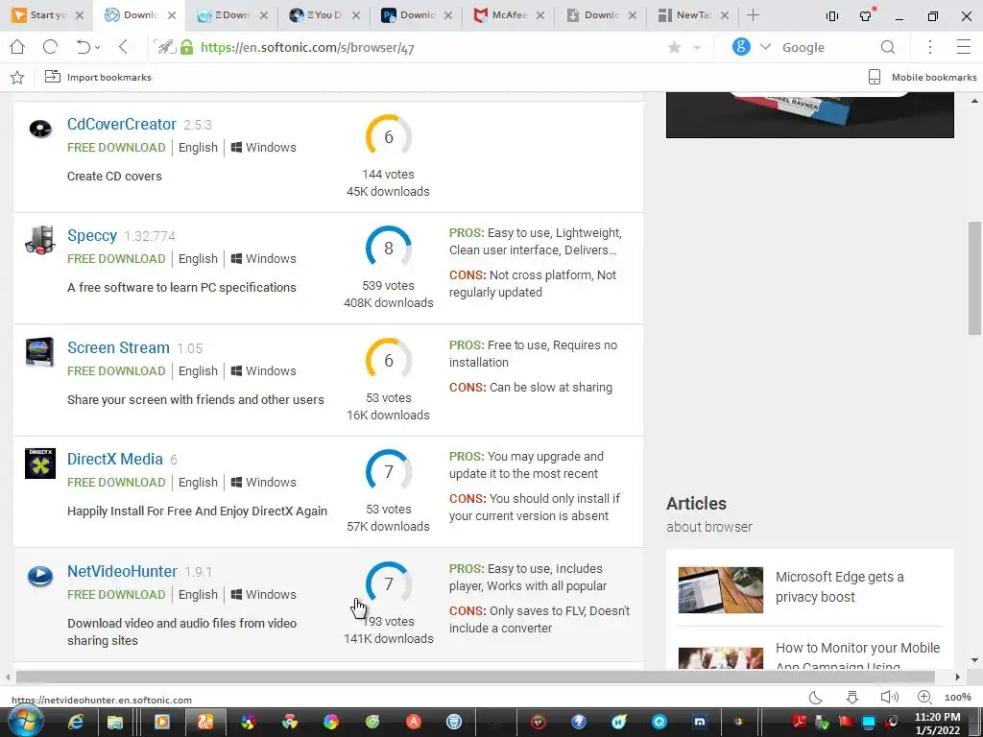Viewport: 983px width, 737px height.
Task: Click the tab sidebar panel icon
Action: 832,16
